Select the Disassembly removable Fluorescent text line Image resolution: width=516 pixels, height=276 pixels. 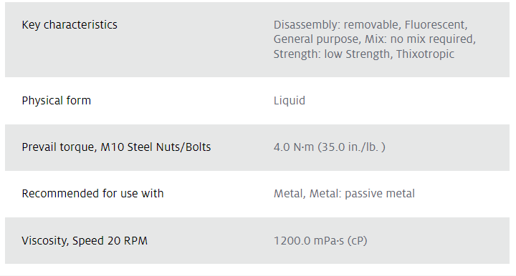click(371, 25)
